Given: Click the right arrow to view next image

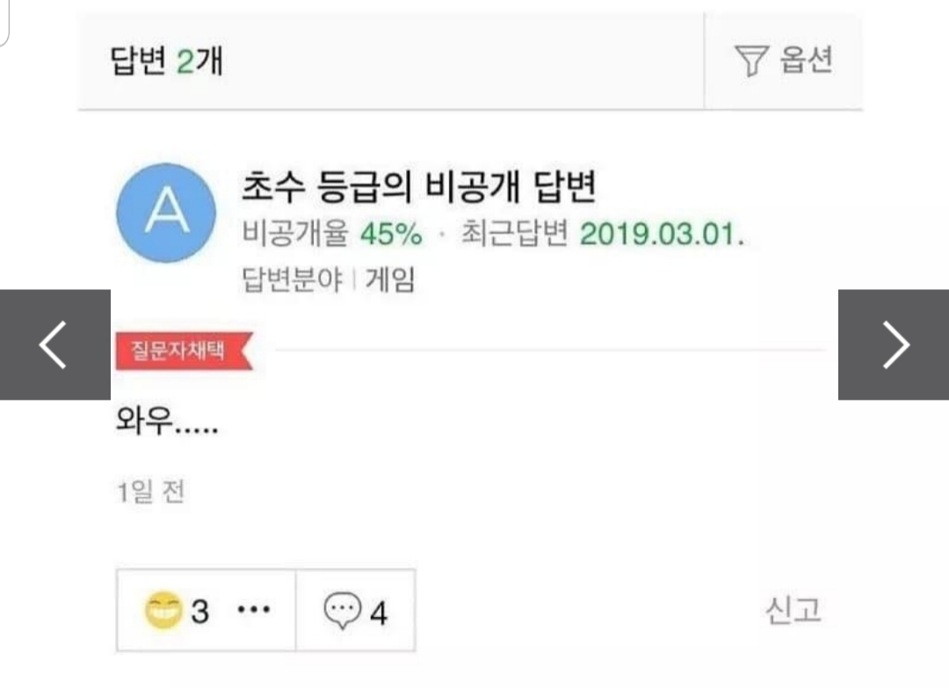Looking at the screenshot, I should pyautogui.click(x=894, y=344).
